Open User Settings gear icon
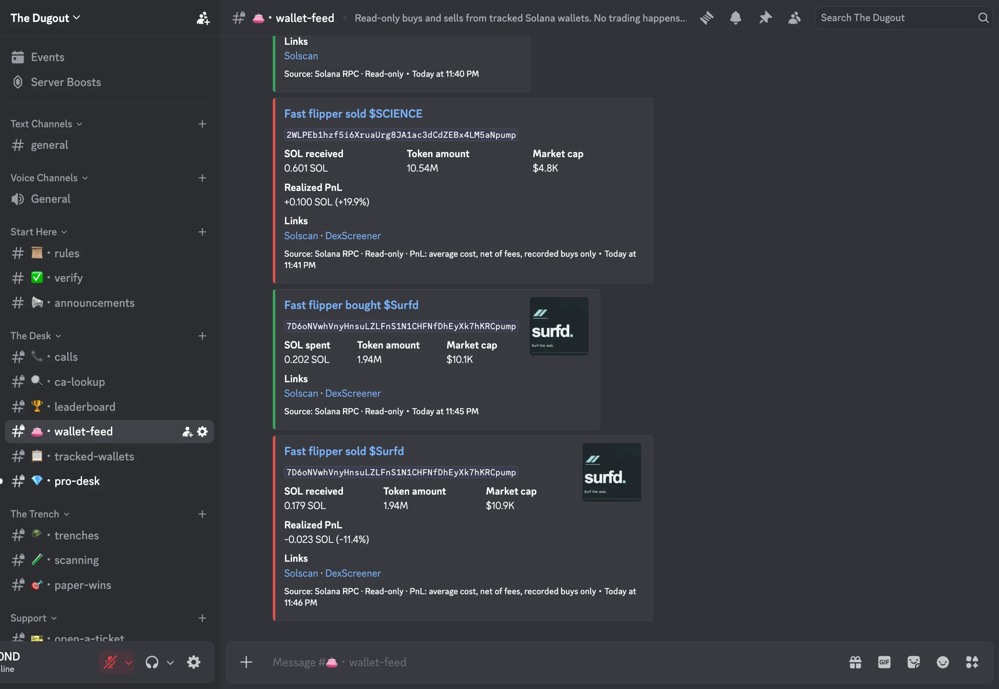999x689 pixels. click(194, 662)
